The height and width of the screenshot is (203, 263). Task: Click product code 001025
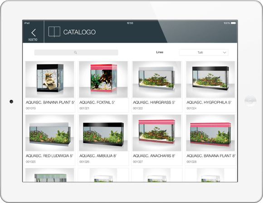pos(31,162)
